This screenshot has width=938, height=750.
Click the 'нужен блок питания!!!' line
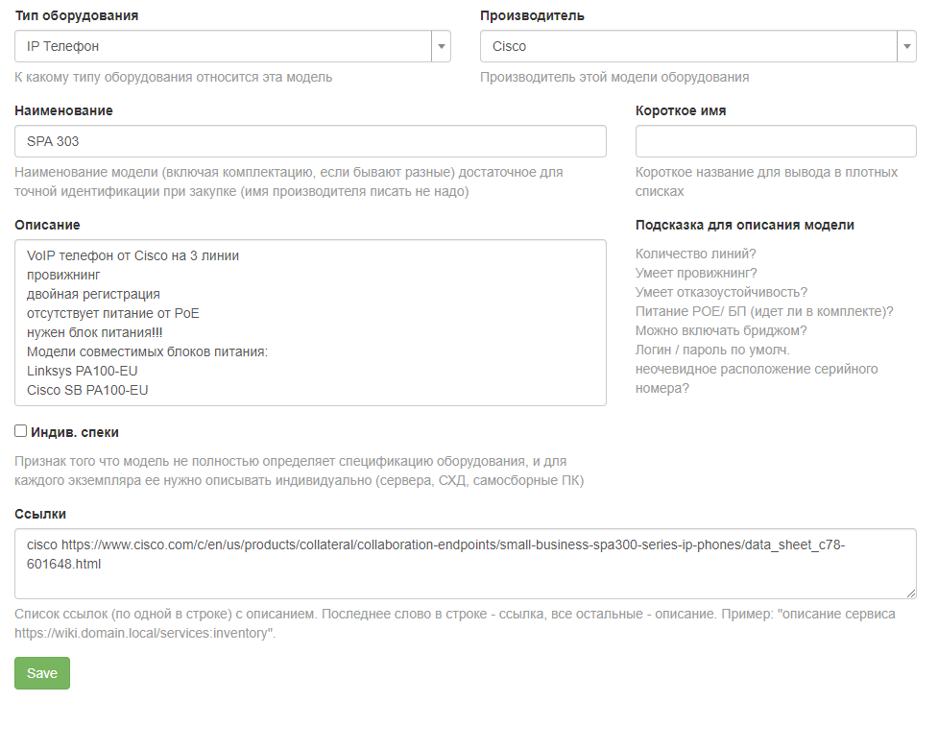pos(94,332)
